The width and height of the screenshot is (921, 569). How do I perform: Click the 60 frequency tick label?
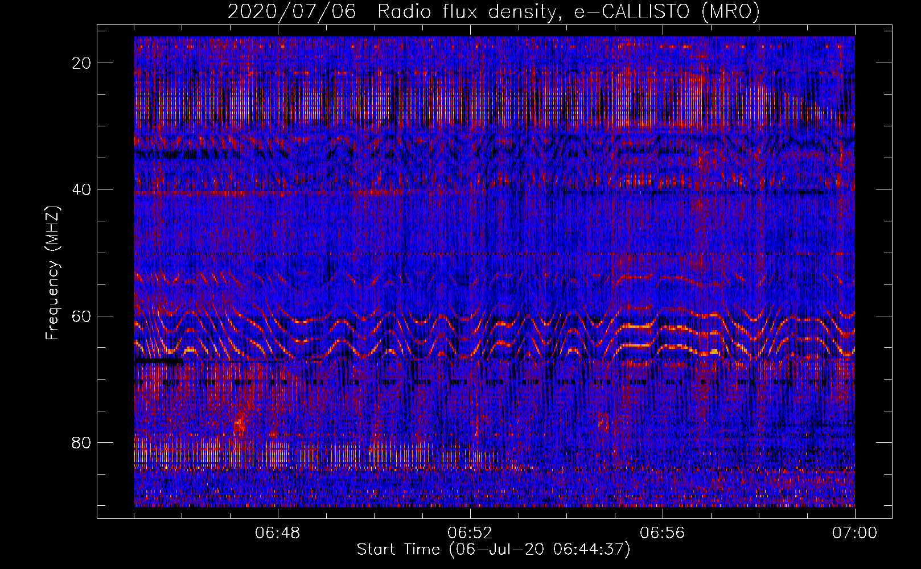(82, 316)
